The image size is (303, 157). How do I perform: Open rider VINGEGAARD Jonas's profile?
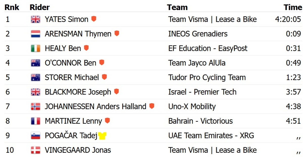(x=78, y=150)
